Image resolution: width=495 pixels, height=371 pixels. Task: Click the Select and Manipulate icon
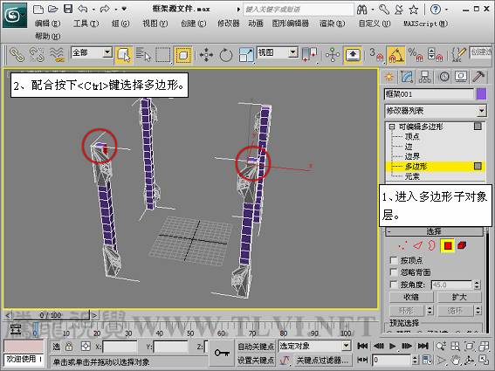(333, 55)
